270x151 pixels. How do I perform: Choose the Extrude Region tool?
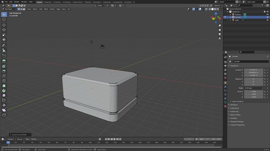tap(4, 61)
